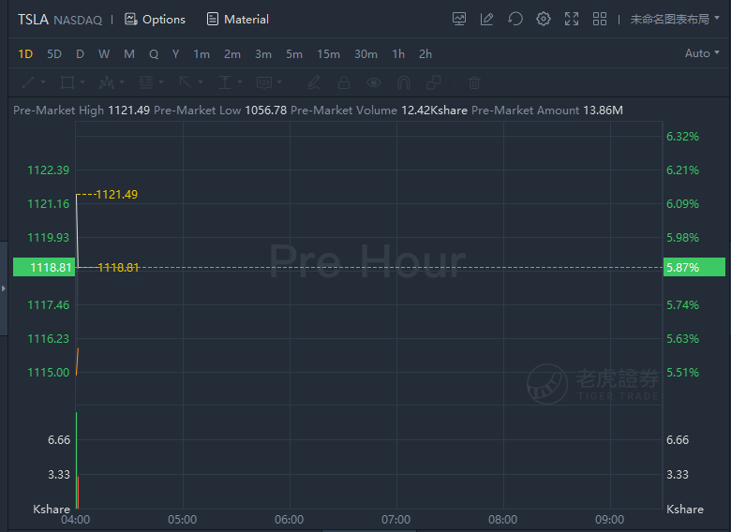Screen dimensions: 731x532
Task: Click the chart monitor icon in top bar
Action: tap(459, 19)
